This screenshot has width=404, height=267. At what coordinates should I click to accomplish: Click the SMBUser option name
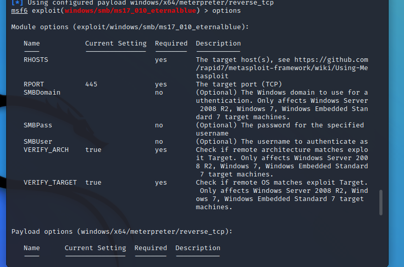(38, 142)
